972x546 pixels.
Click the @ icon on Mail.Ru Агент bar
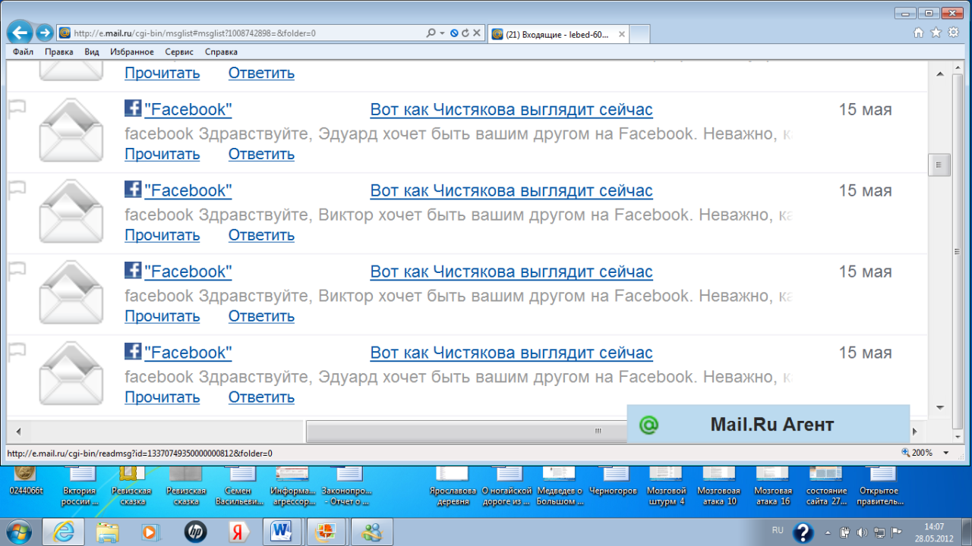(649, 425)
